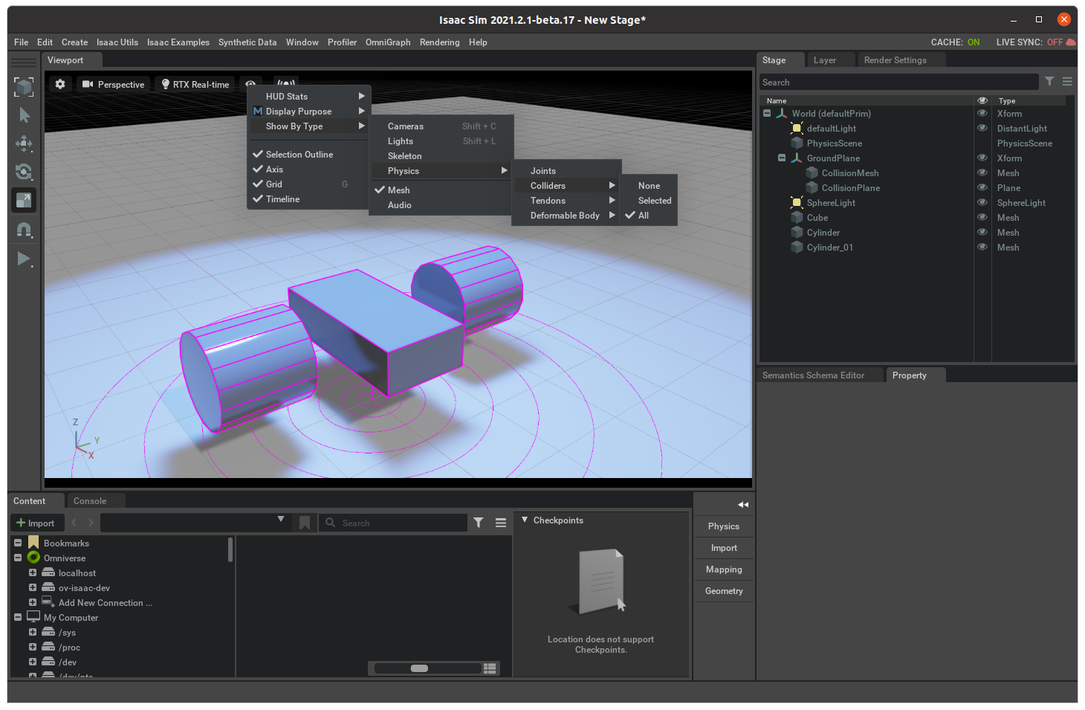Hide the GroundPlane Xform
This screenshot has width=1085, height=710.
[982, 158]
